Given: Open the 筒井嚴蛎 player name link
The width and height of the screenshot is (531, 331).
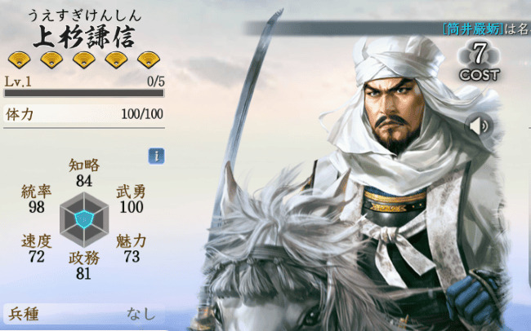Looking at the screenshot, I should 473,29.
